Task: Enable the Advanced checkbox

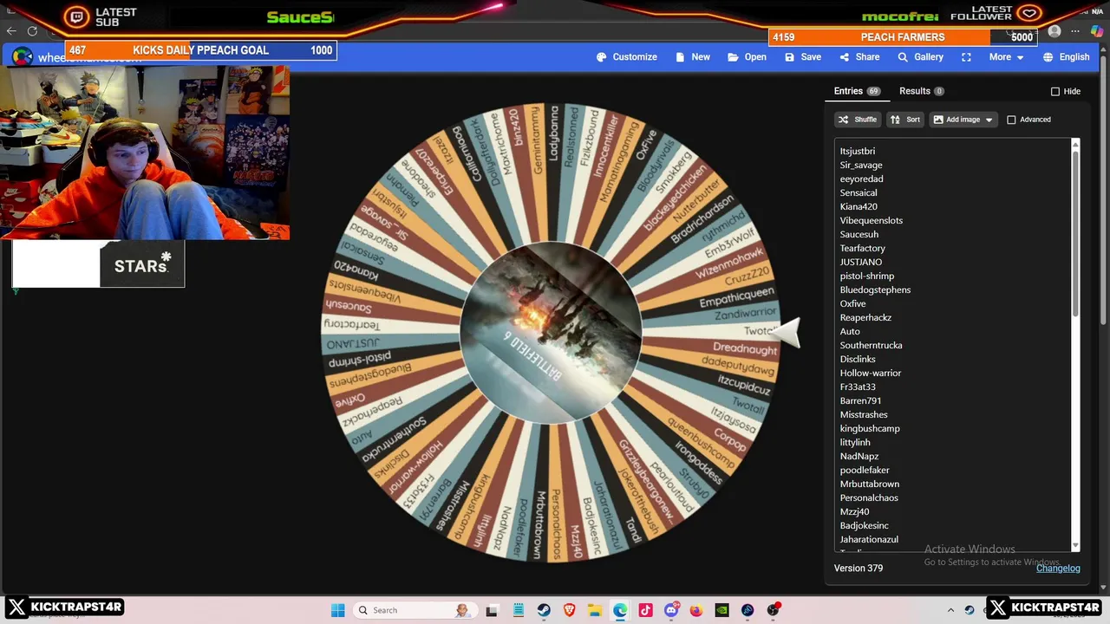Action: click(1011, 120)
